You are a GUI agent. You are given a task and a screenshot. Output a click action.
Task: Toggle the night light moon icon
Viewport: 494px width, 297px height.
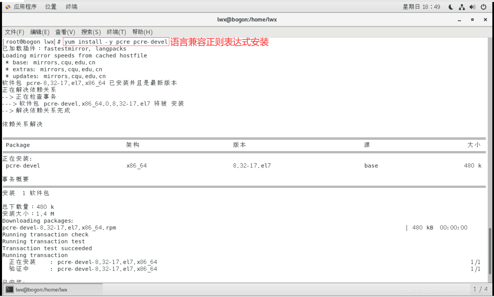(451, 7)
